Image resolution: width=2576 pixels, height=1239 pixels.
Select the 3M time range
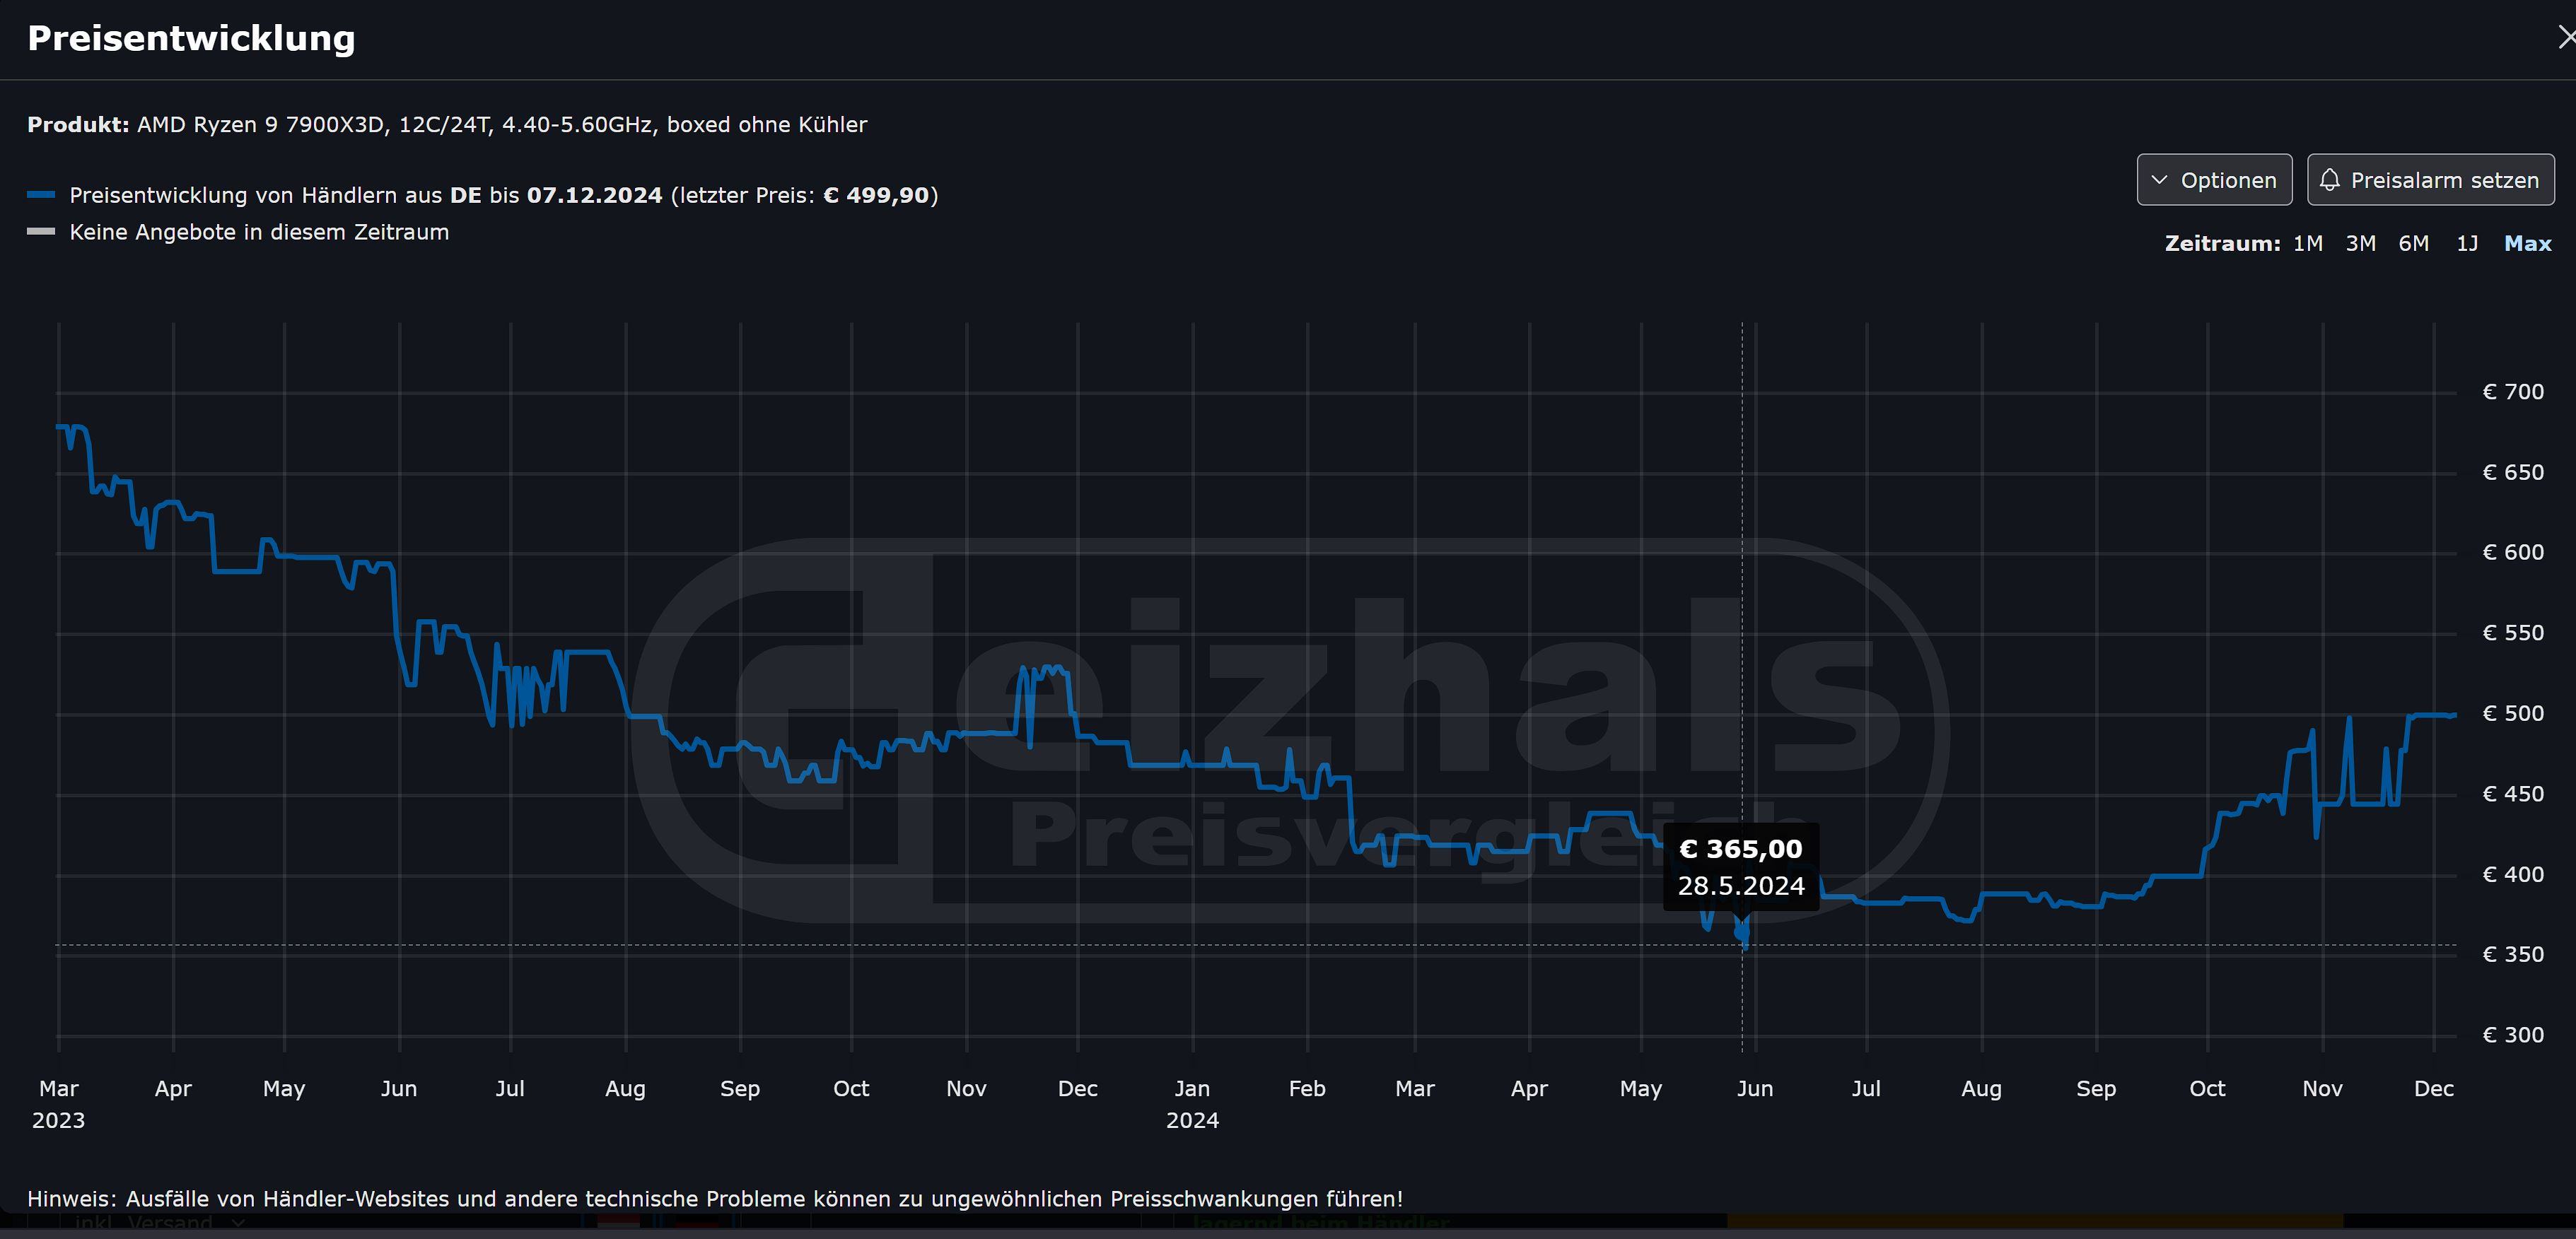pos(2360,244)
